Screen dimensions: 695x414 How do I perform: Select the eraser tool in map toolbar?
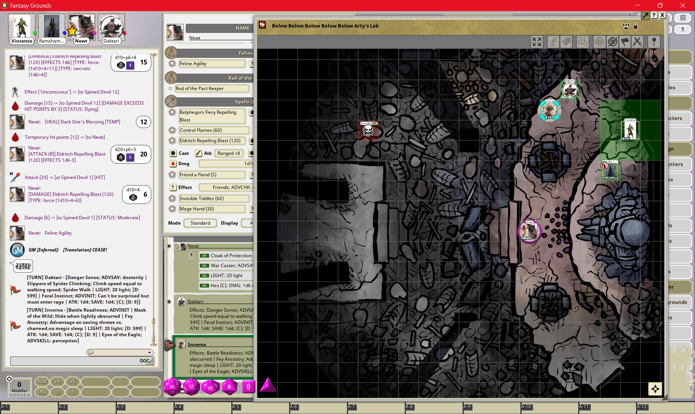pos(566,42)
